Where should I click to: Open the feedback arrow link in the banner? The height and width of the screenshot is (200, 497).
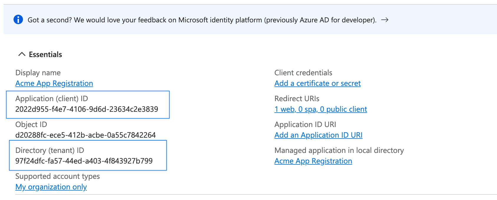coord(385,20)
